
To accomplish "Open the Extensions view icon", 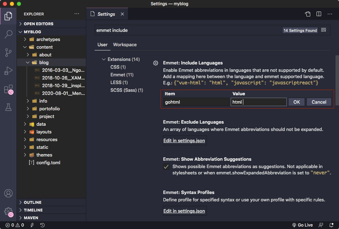I will [x=9, y=89].
